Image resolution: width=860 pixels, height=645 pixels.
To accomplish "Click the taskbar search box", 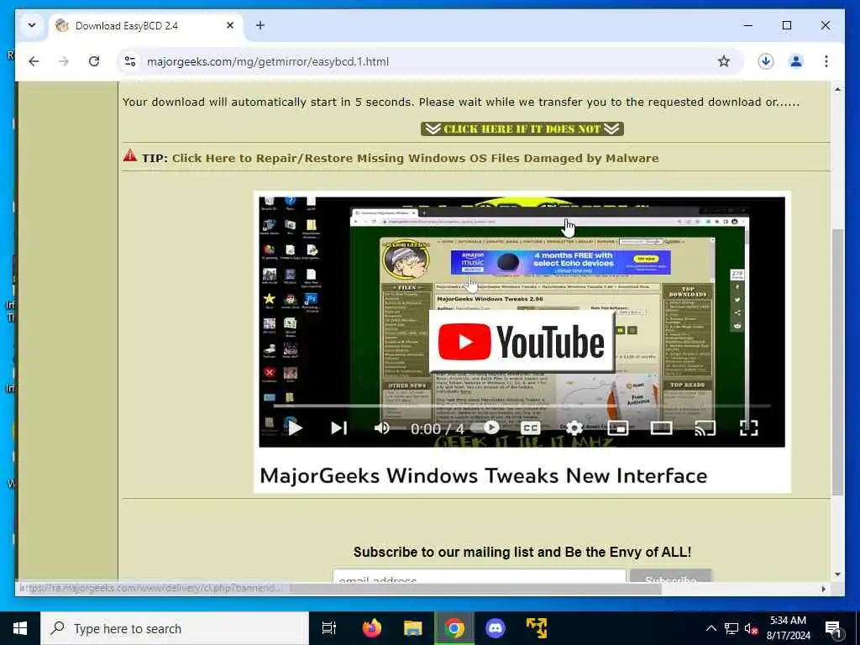I will tap(175, 628).
